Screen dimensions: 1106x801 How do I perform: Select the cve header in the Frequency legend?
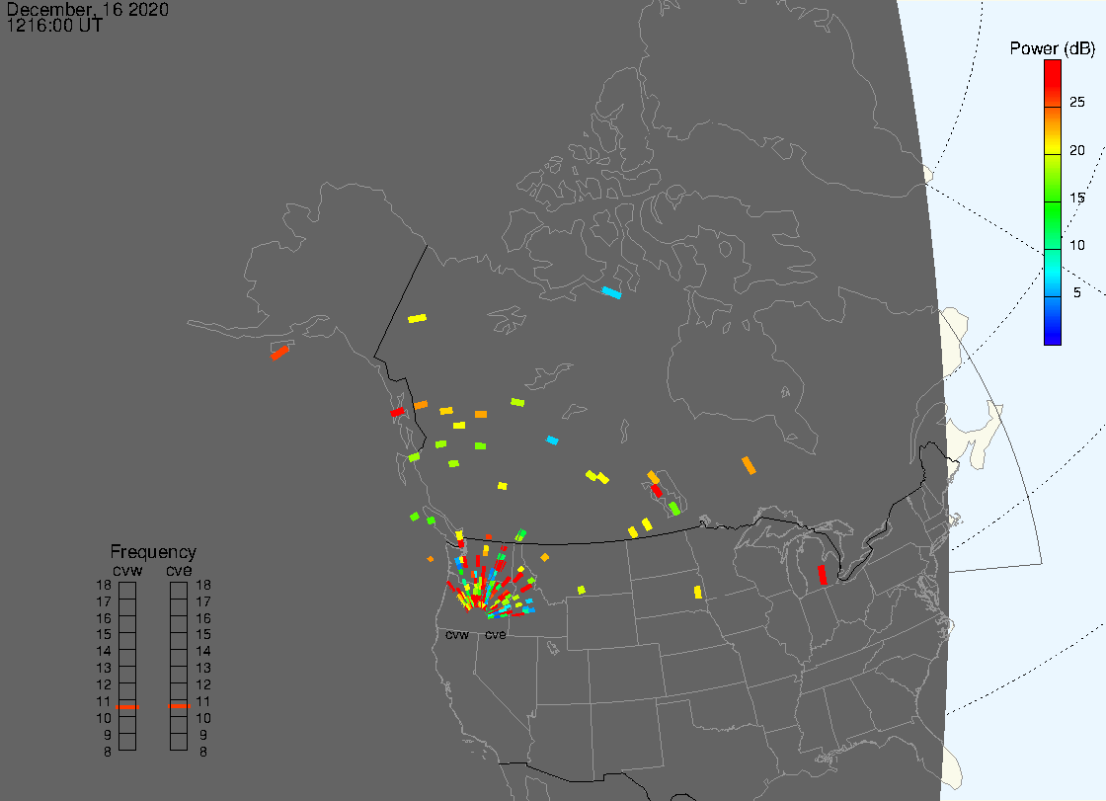(179, 570)
